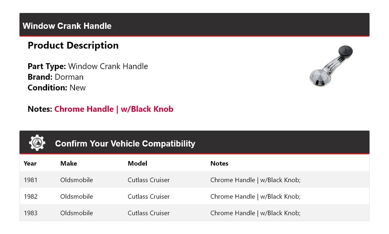The height and width of the screenshot is (234, 389).
Task: Click the 1982 year cell
Action: click(x=30, y=196)
